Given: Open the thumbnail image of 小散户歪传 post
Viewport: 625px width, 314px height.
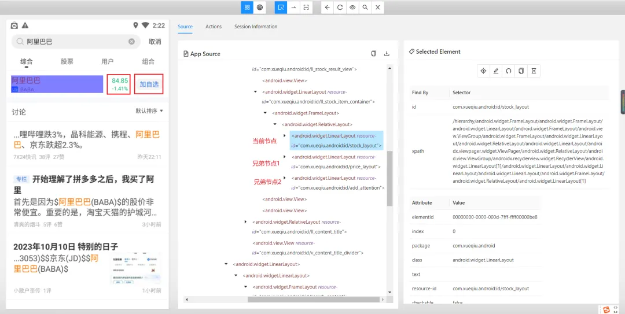Looking at the screenshot, I should click(136, 268).
